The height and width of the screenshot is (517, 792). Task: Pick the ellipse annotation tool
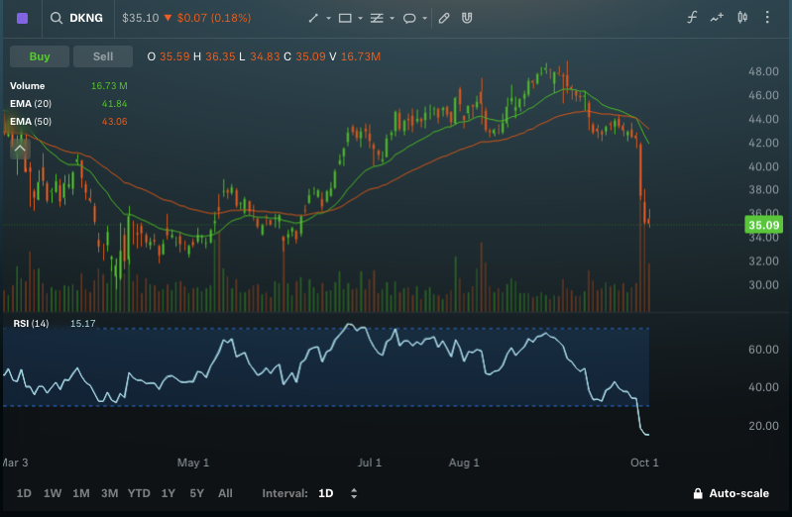point(408,18)
